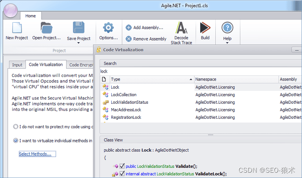Click 'public abstract class Lock' declaration text
Screen dimensions: 302x178
[127, 150]
